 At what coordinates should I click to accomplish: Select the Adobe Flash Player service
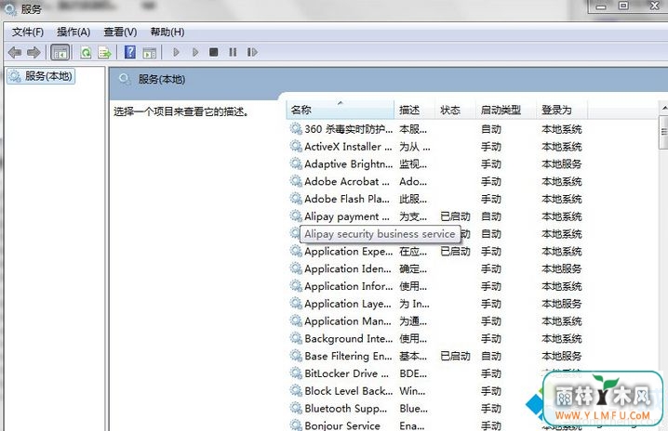tap(436, 199)
